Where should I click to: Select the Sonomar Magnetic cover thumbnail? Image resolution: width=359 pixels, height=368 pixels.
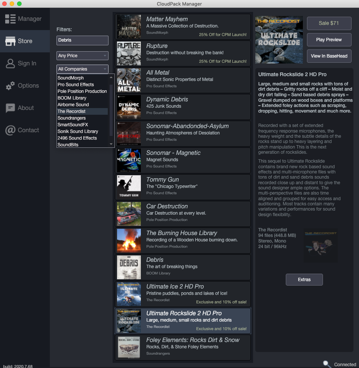click(129, 160)
